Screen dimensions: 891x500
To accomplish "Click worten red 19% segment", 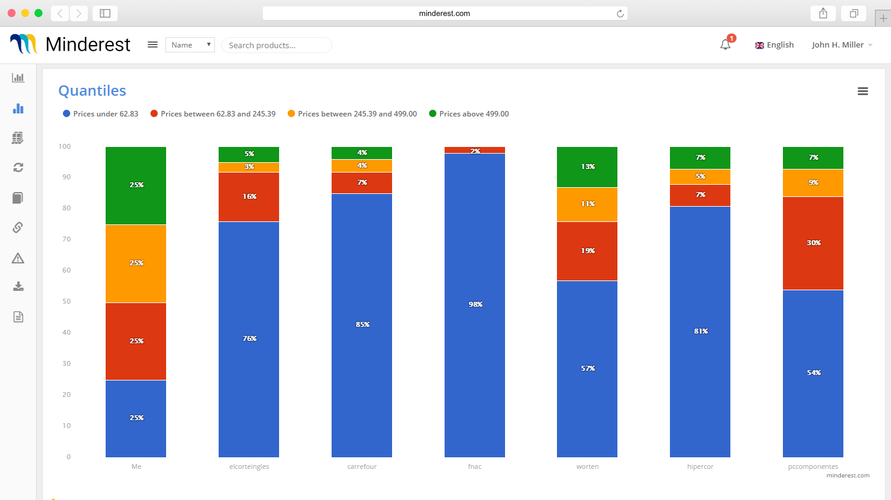I will (587, 251).
